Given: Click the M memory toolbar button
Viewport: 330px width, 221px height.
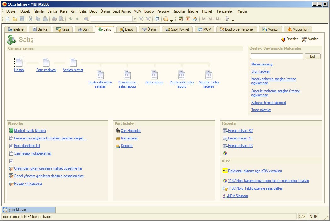Looking at the screenshot, I should (x=204, y=19).
